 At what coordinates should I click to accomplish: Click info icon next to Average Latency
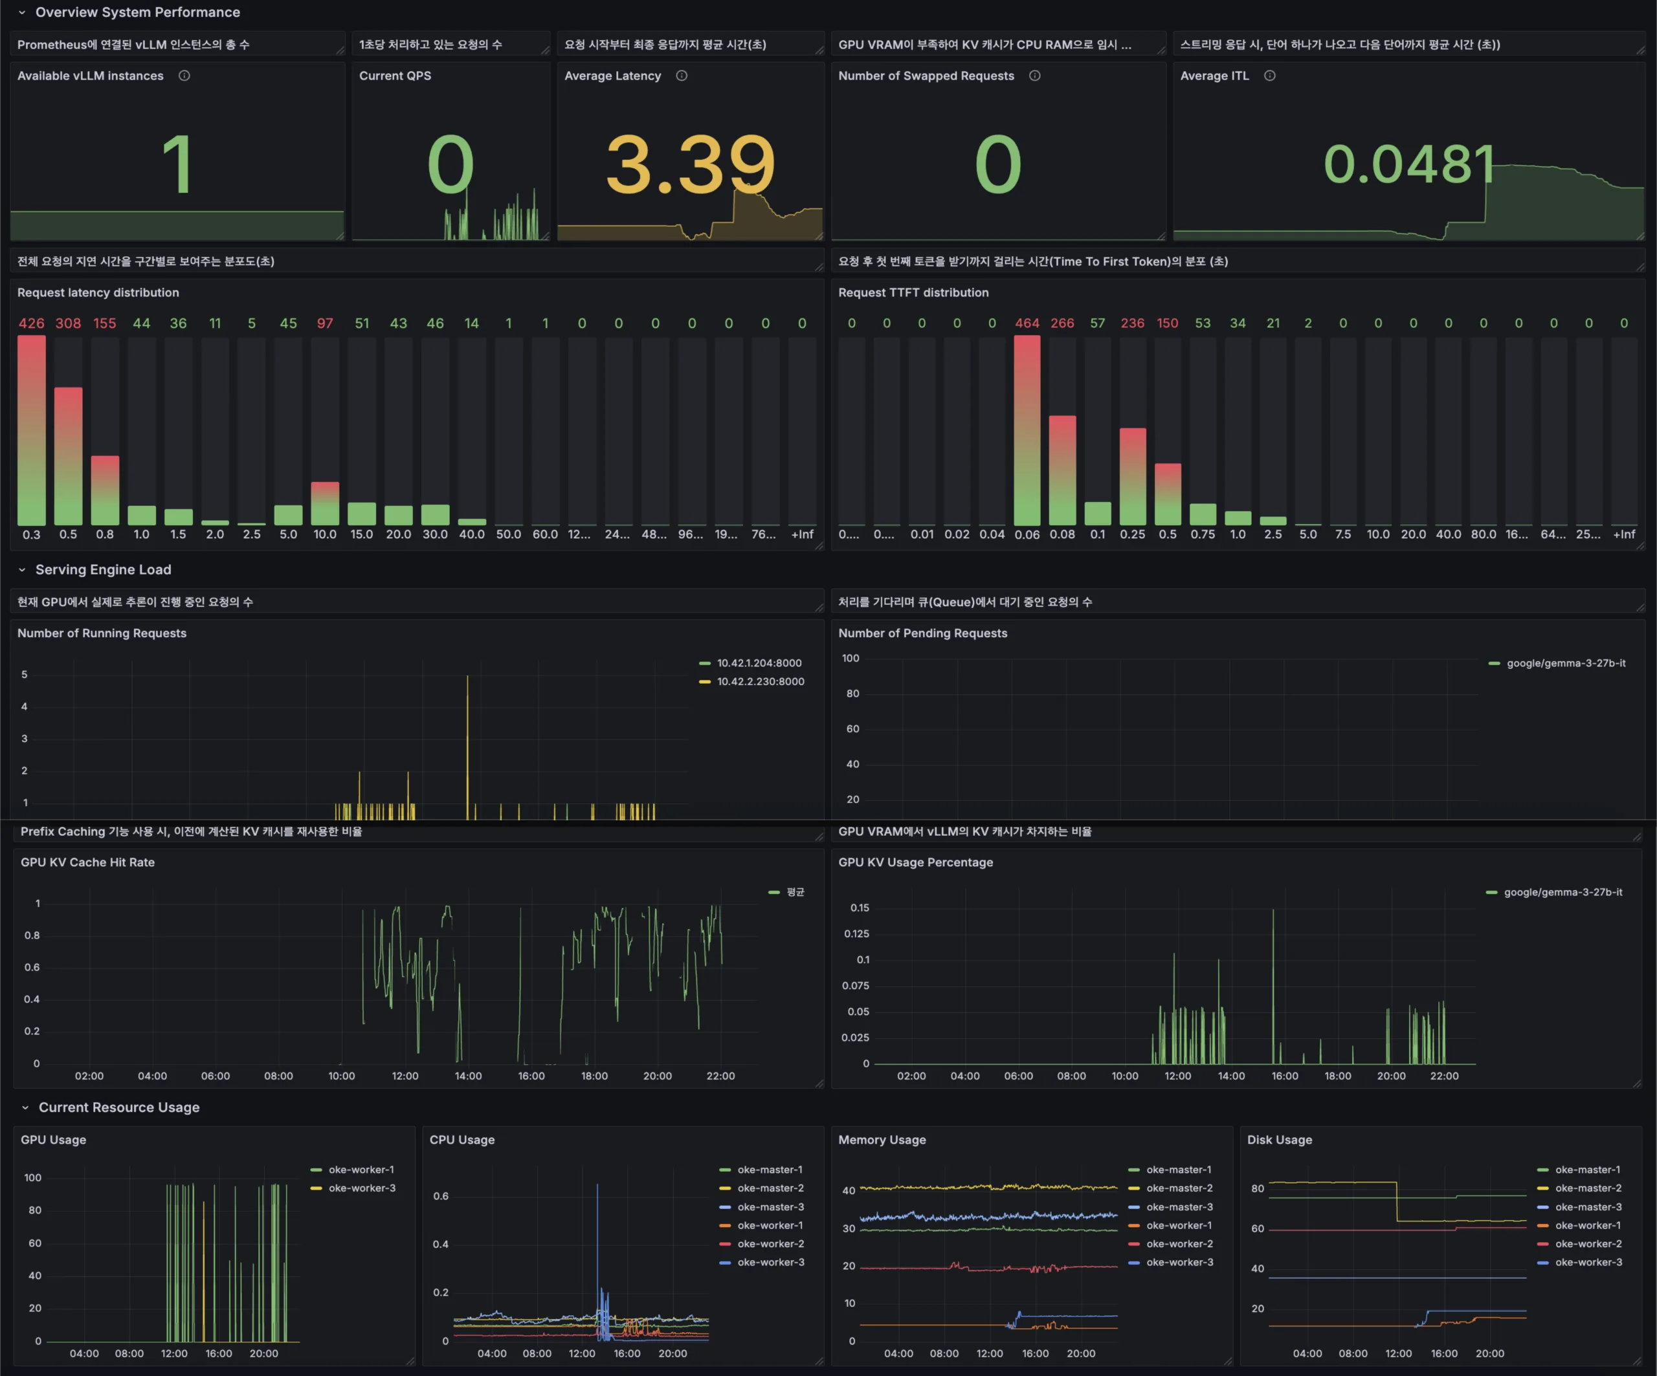[682, 76]
